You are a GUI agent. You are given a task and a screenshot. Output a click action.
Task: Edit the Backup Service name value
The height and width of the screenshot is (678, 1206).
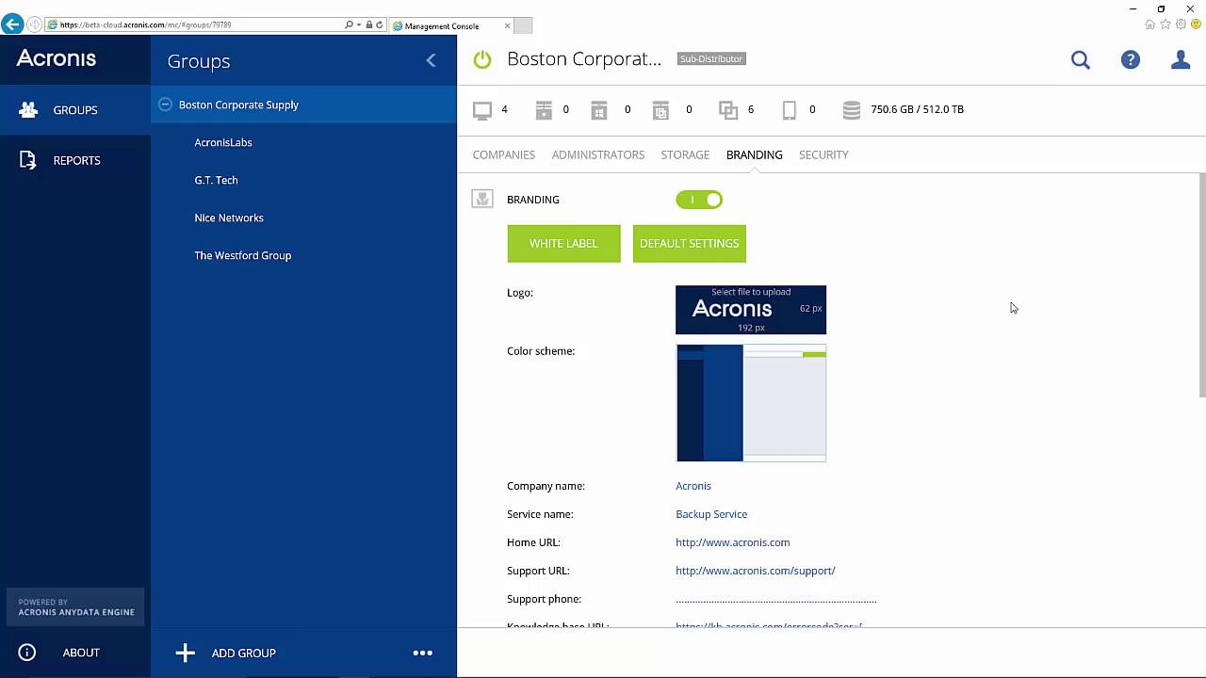click(x=711, y=514)
